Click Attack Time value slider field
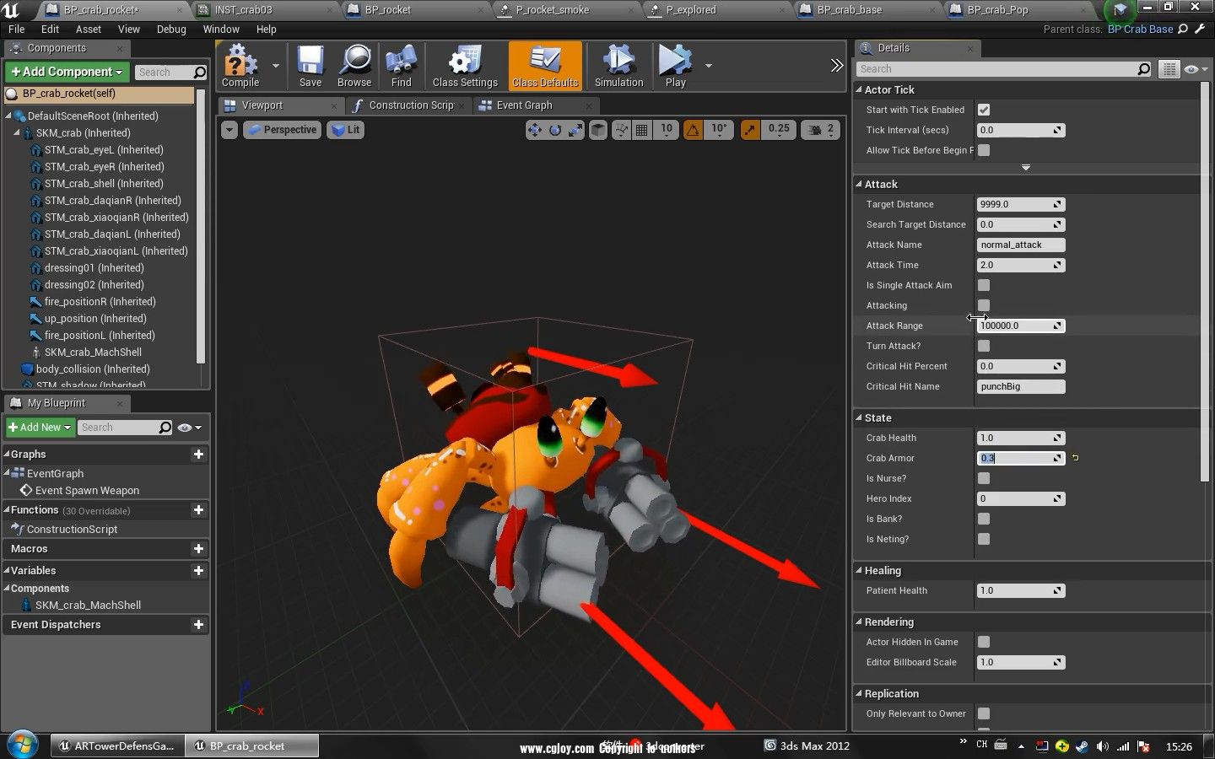Viewport: 1215px width, 759px height. click(x=1020, y=265)
